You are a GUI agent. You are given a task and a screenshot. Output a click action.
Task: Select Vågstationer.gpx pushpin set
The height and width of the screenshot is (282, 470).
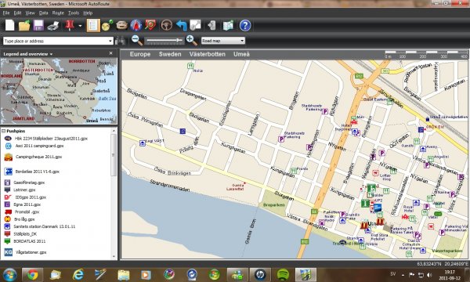31,252
